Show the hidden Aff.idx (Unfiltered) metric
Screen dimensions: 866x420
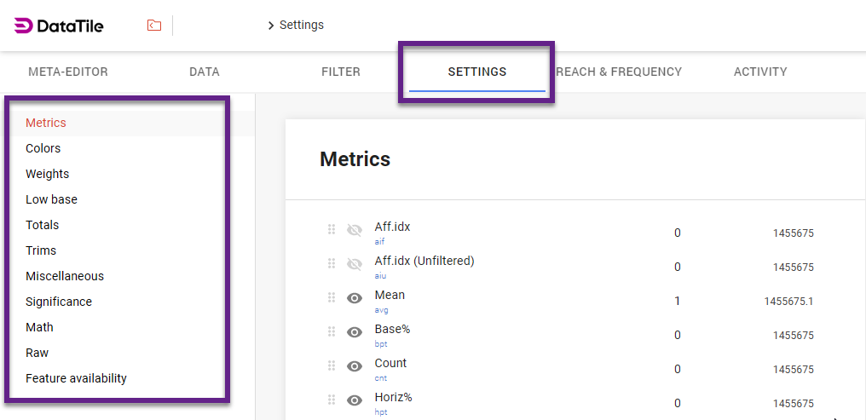tap(355, 264)
